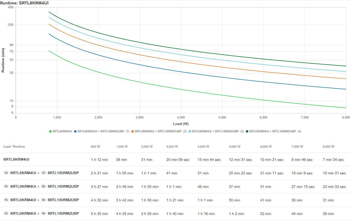Click the 1x badge before SRTL180RM2UBP
Image resolution: width=351 pixels, height=223 pixels.
point(43,173)
